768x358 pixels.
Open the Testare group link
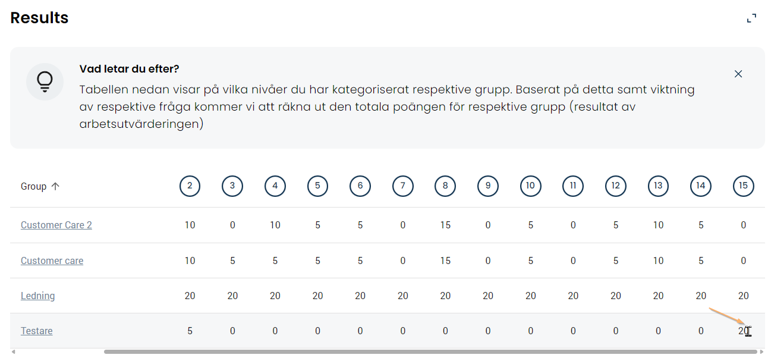pos(36,331)
